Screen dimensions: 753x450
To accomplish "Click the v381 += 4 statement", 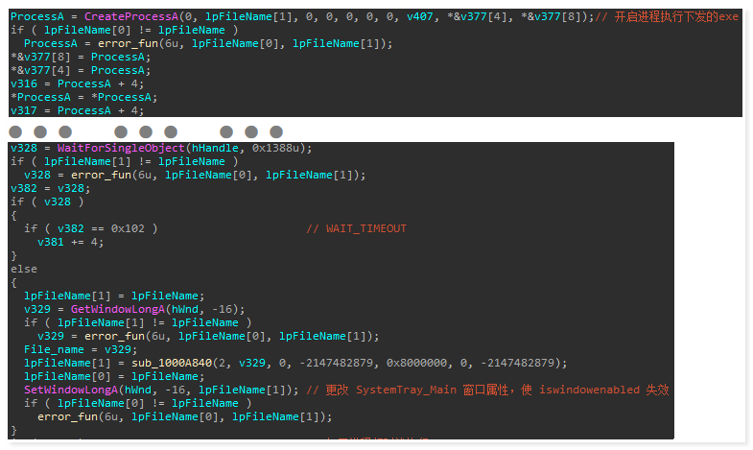I will [x=71, y=243].
